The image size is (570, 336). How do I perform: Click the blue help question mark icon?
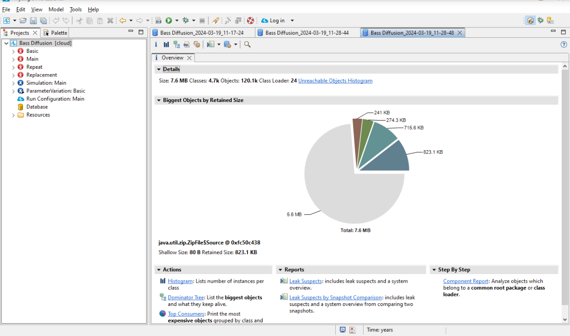point(564,45)
